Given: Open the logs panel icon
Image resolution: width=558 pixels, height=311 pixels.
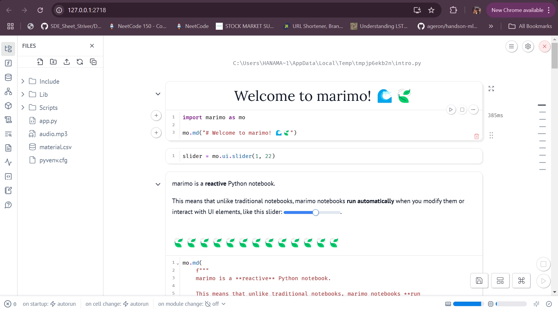Looking at the screenshot, I should pos(8,148).
